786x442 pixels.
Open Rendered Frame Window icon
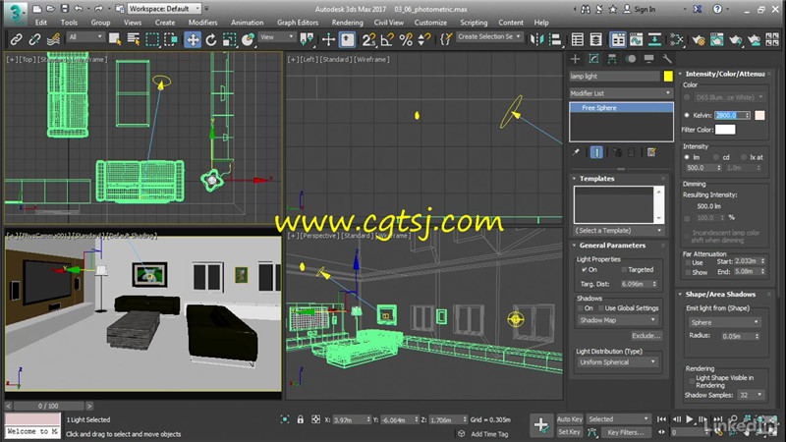(x=717, y=39)
